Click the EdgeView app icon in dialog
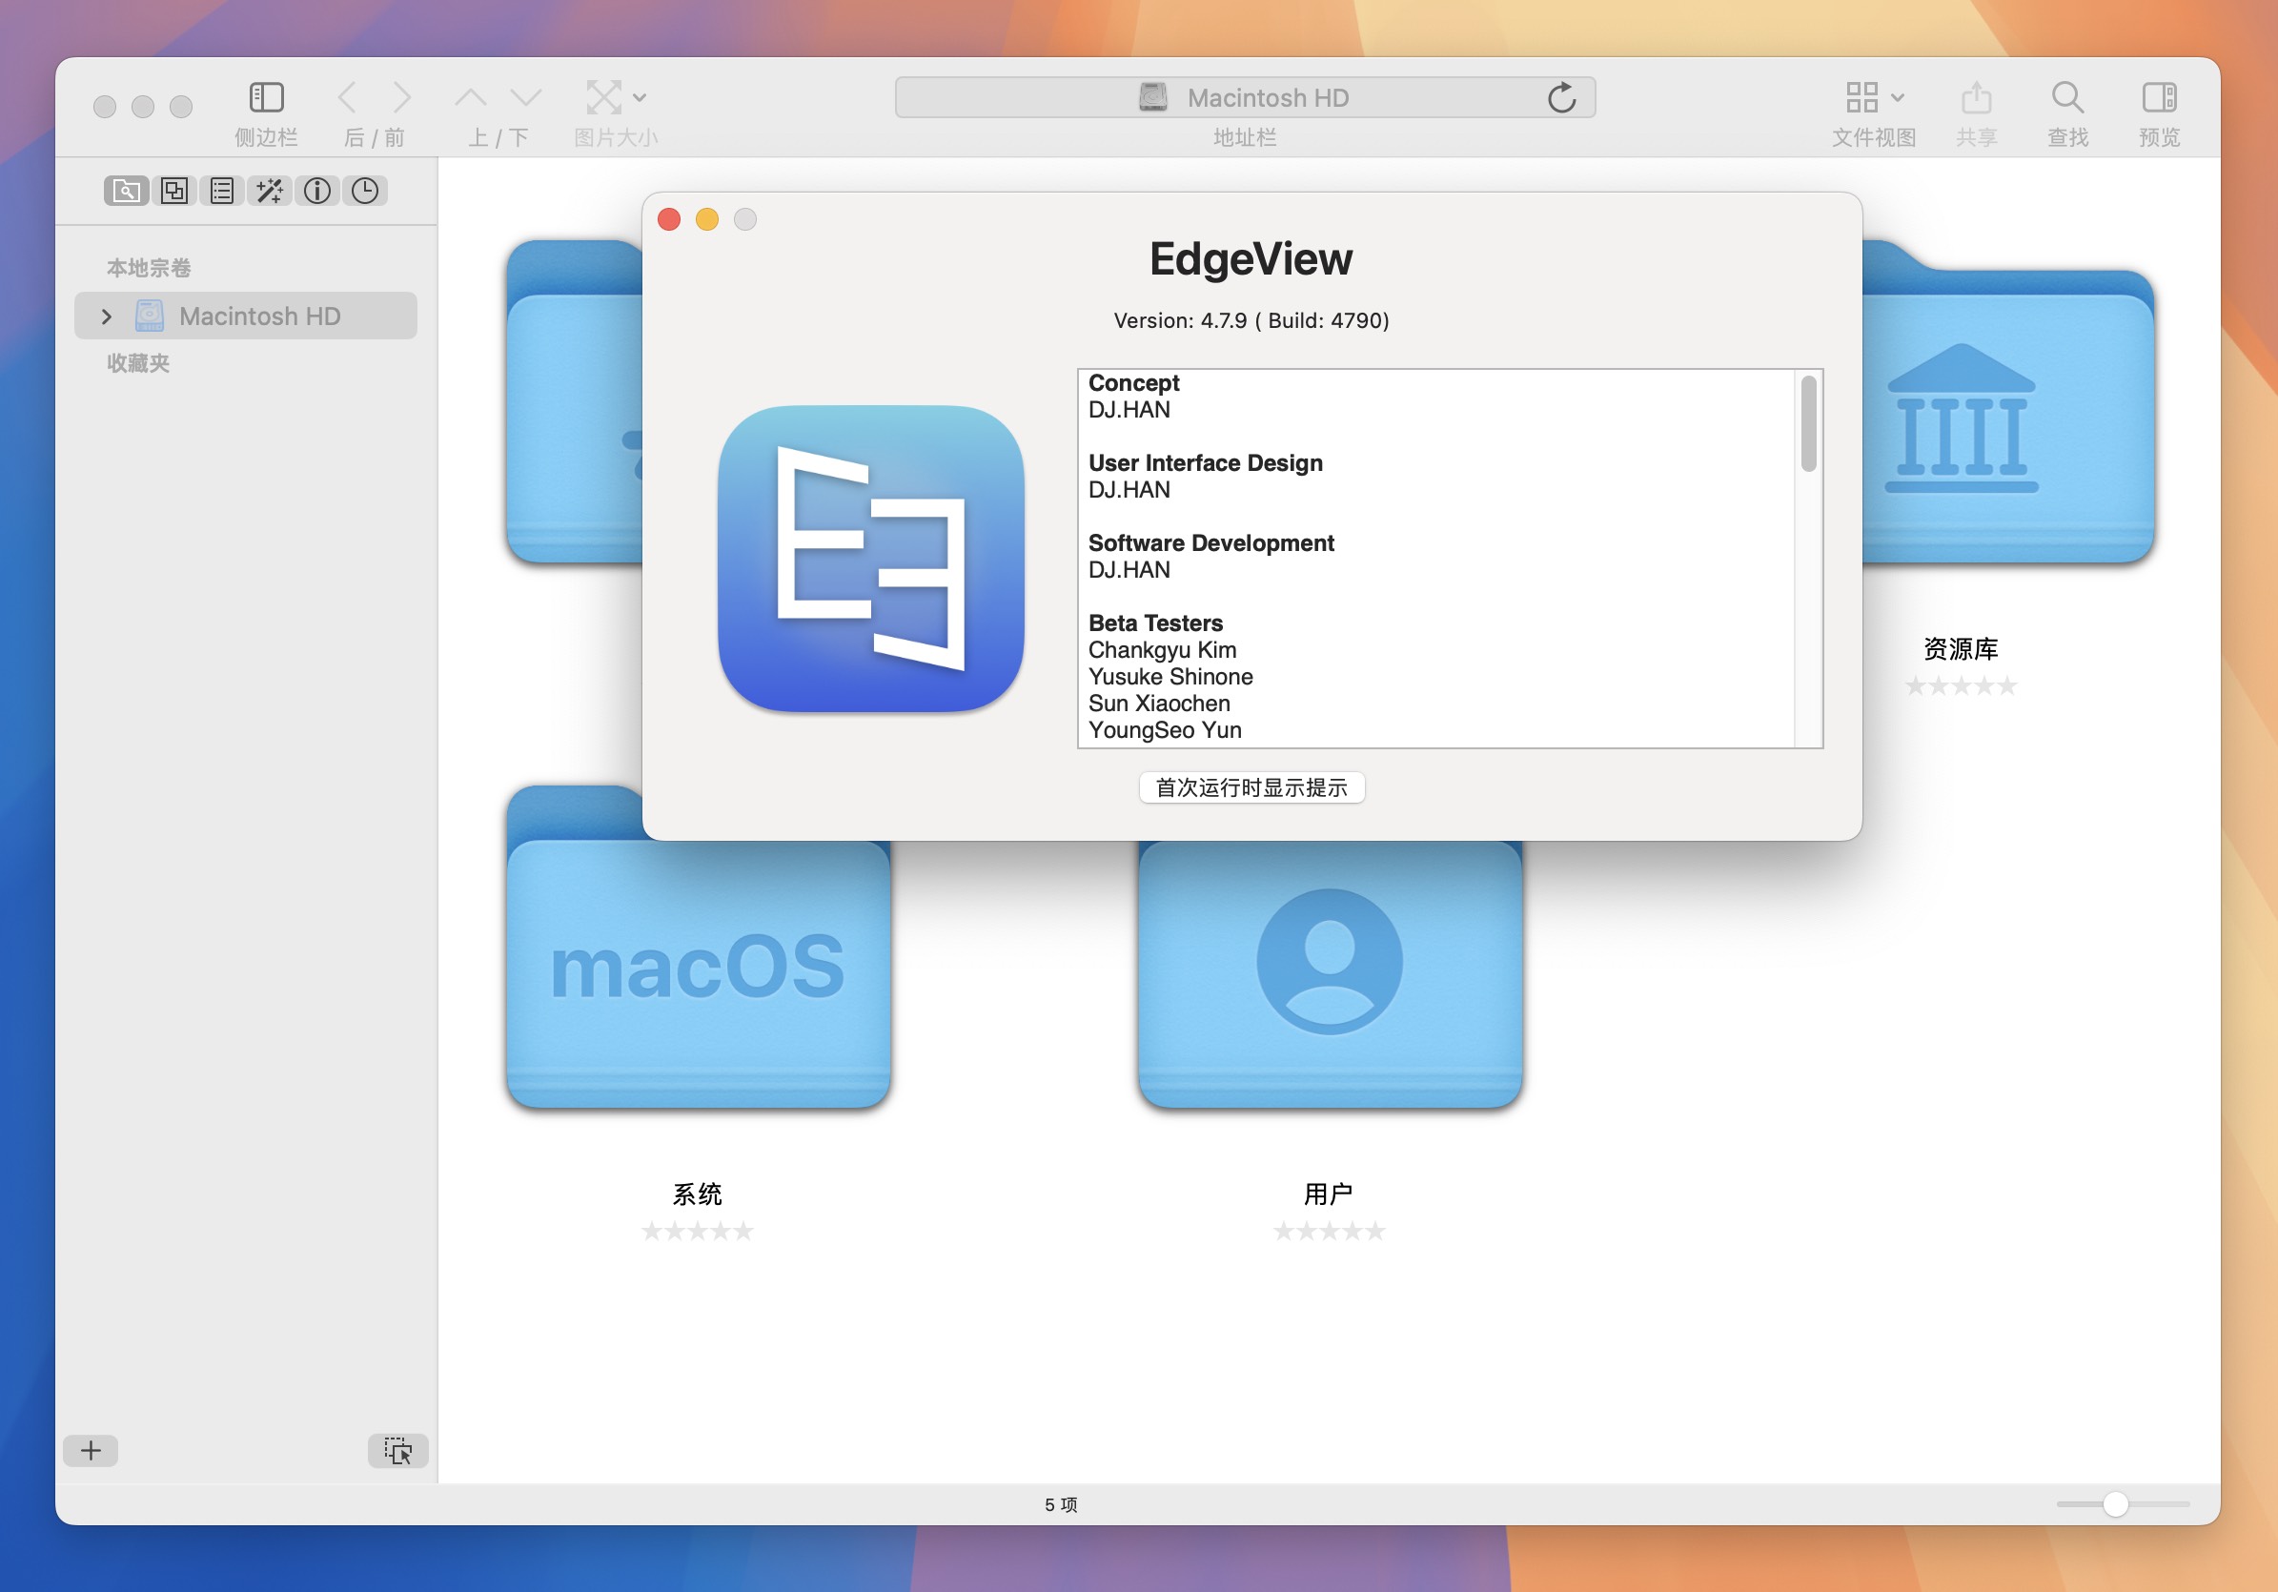The width and height of the screenshot is (2278, 1592). 871,559
